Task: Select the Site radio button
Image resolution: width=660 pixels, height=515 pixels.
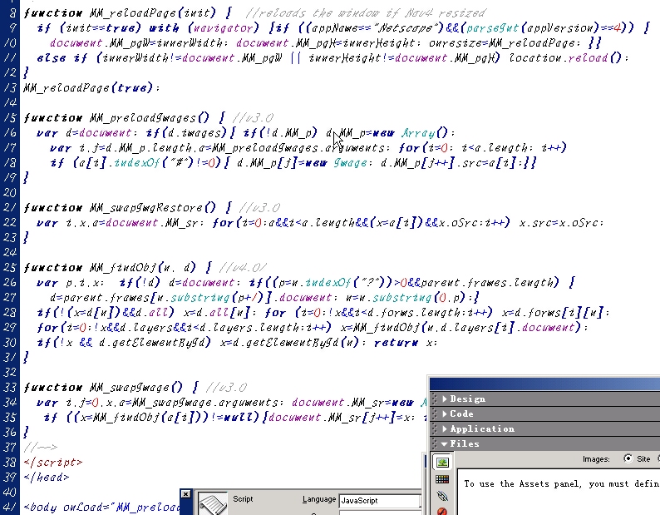Action: 628,458
